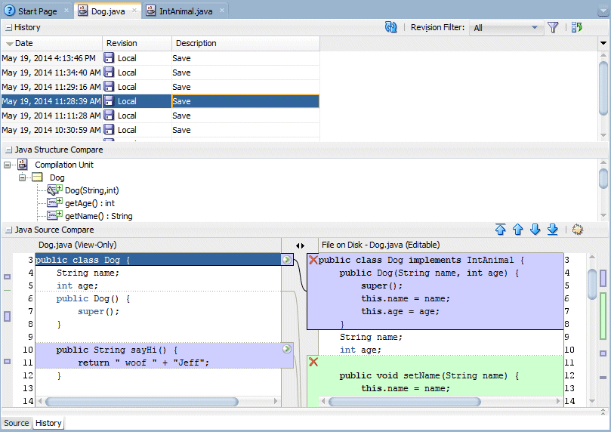Switch to the IntAnimal.java tab
The height and width of the screenshot is (432, 611).
(186, 11)
